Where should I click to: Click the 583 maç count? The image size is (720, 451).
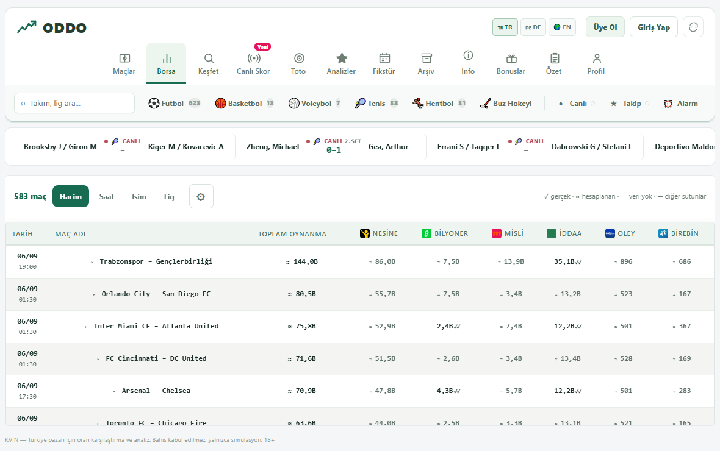point(31,196)
